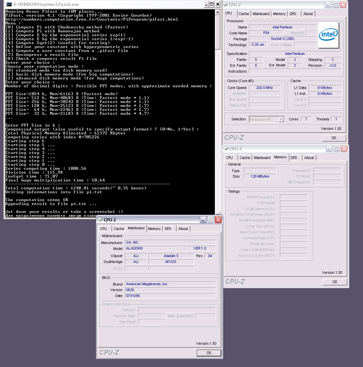This screenshot has width=363, height=367.
Task: Click the CPU-Z icon in the Memory tab window title bar
Action: coord(226,149)
